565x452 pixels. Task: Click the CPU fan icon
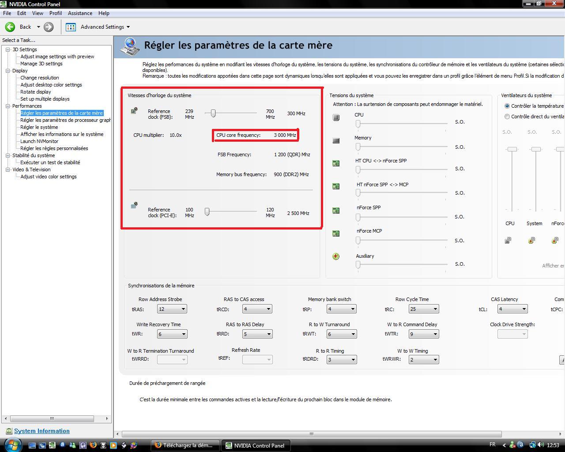(508, 240)
